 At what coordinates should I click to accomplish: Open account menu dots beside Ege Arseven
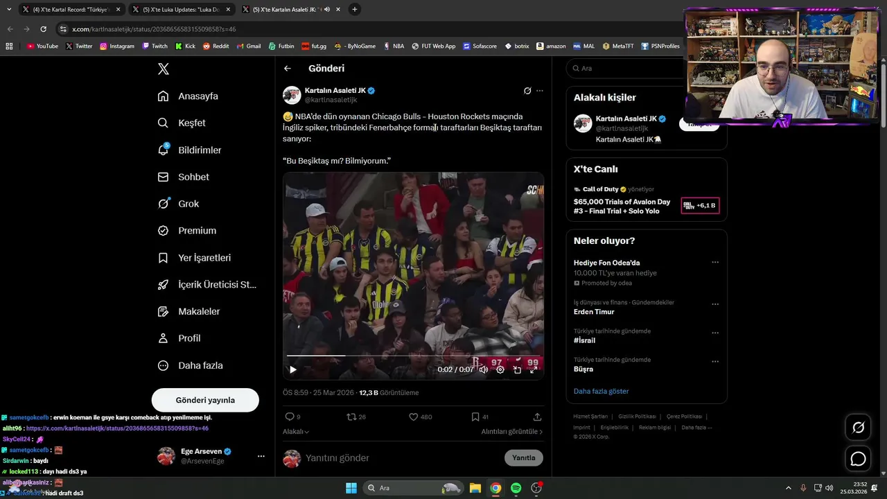(x=261, y=456)
